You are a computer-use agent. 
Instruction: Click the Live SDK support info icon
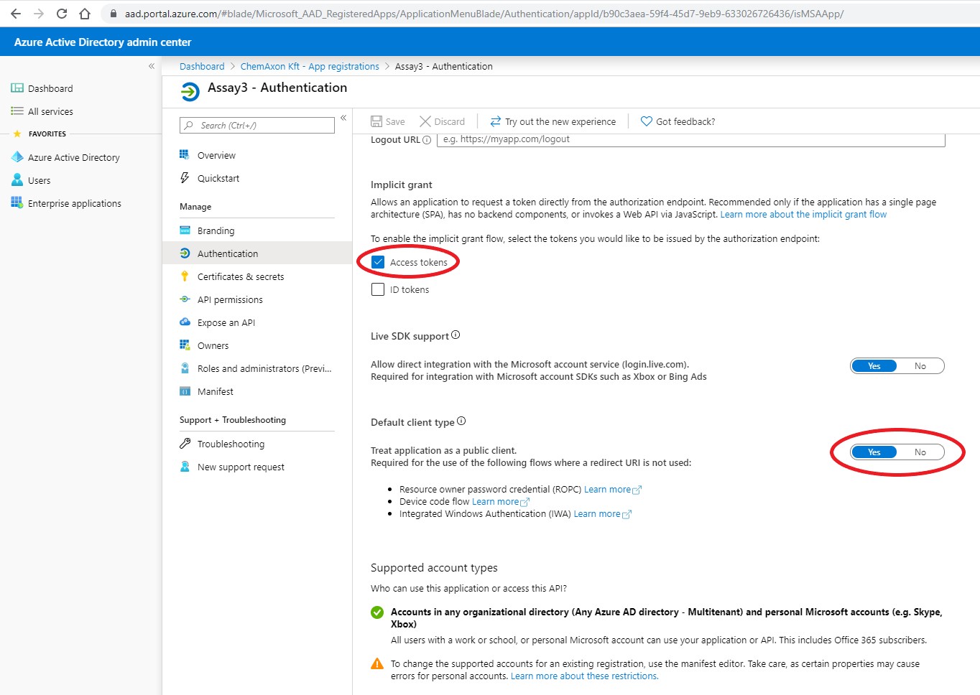coord(456,335)
